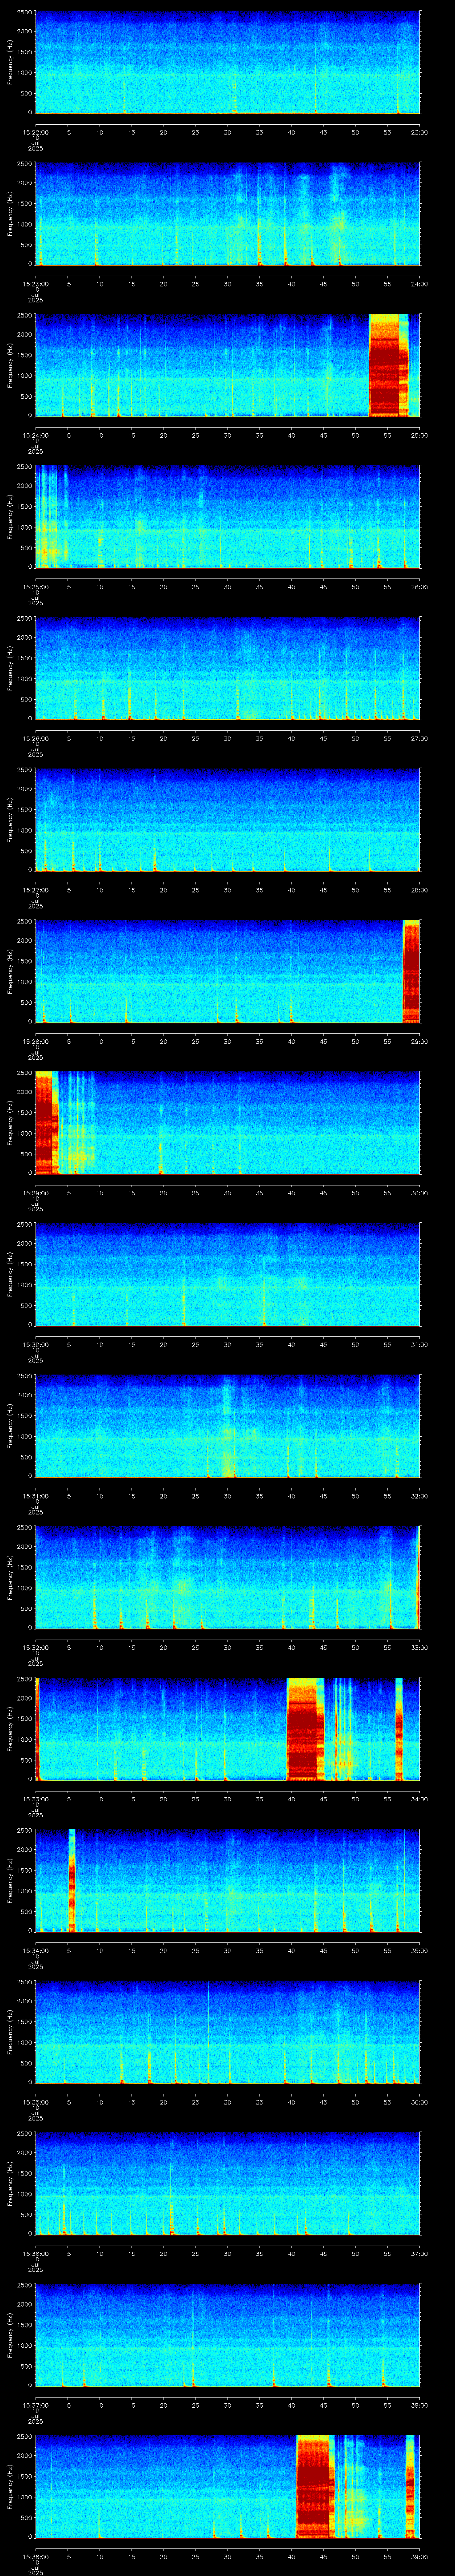
Task: Select the red burst ending the 15:28 spectrogram
Action: [x=411, y=971]
